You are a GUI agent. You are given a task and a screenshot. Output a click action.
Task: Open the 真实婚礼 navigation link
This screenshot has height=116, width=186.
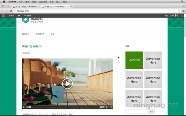[26, 34]
